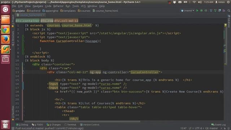This screenshot has width=231, height=130.
Task: Open the Navigate menu
Action: (38, 6)
